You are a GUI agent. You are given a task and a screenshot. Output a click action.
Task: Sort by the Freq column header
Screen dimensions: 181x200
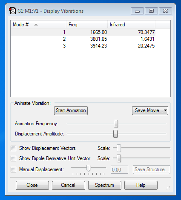coord(87,25)
